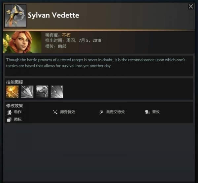Image resolution: width=198 pixels, height=183 pixels.
Task: Click the cube icon beside 图标
Action: (x=9, y=120)
